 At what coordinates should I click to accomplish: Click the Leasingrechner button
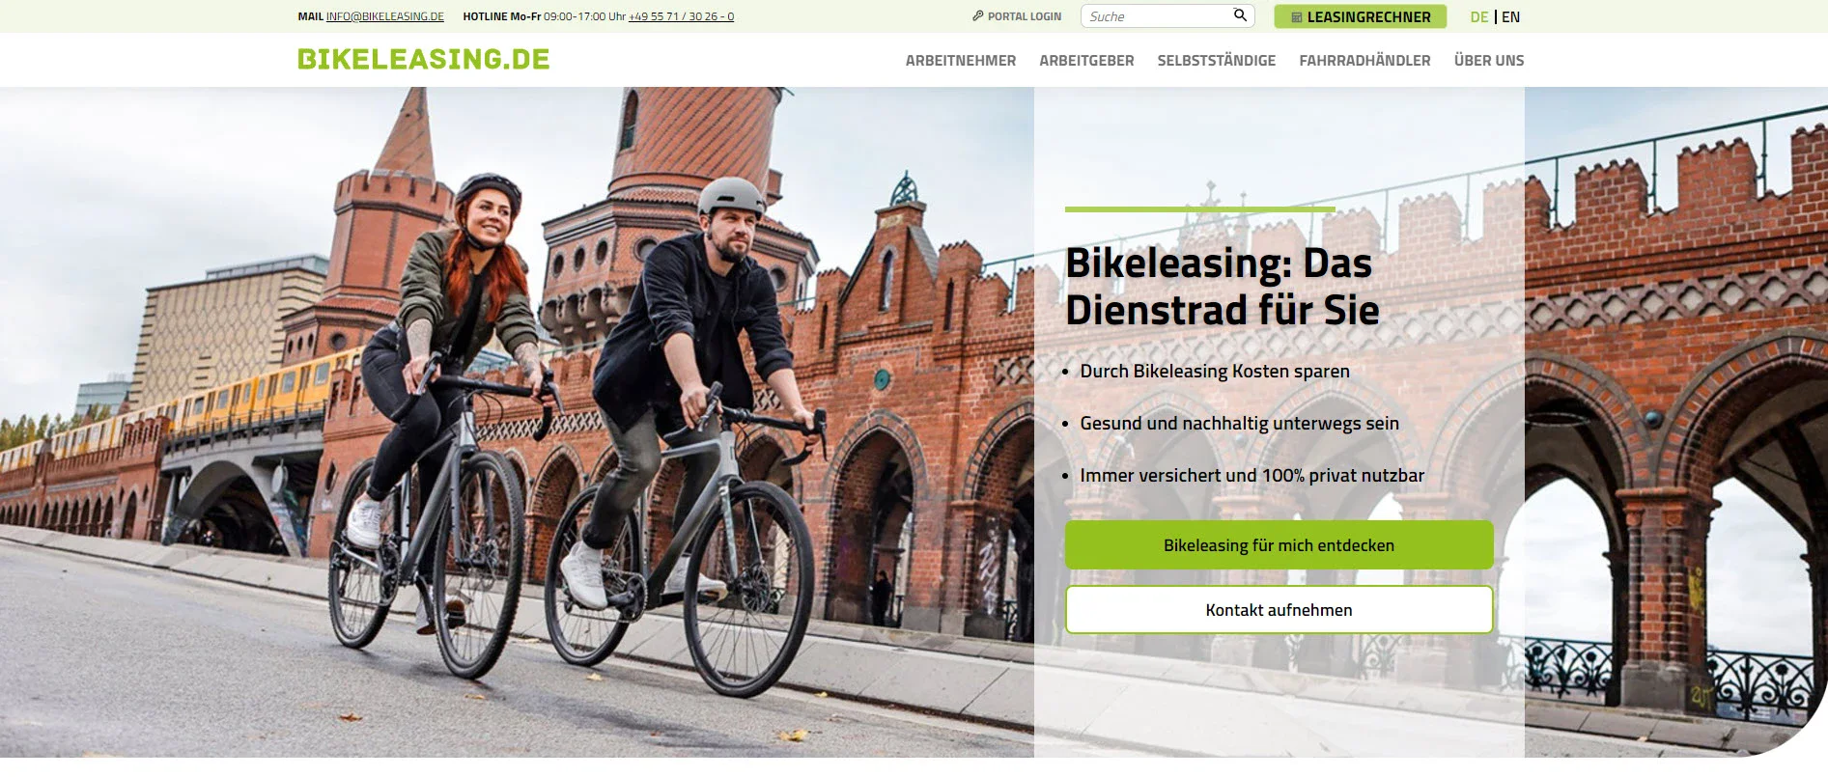pyautogui.click(x=1360, y=16)
